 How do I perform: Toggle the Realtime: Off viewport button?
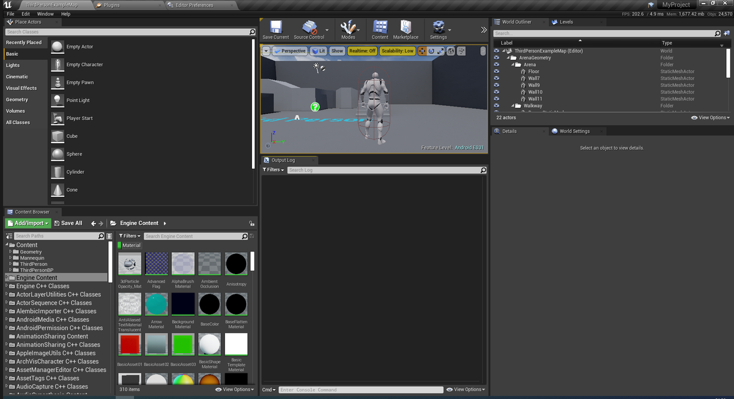click(362, 51)
